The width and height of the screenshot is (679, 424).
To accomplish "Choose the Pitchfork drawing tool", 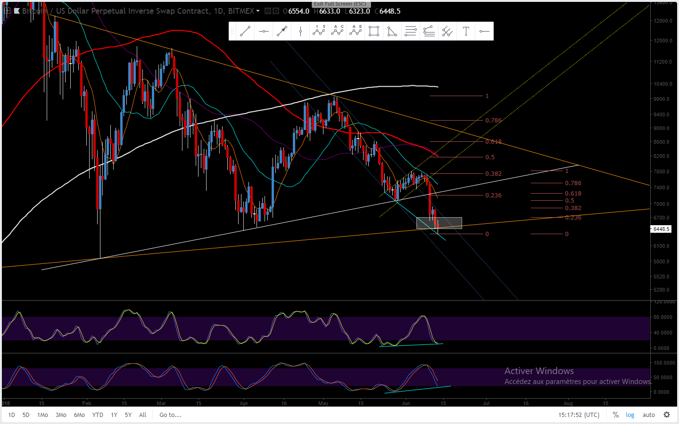I will [x=447, y=32].
